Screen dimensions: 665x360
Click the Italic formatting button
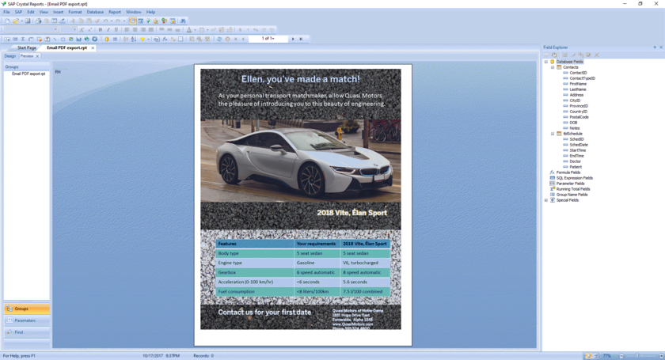click(108, 30)
